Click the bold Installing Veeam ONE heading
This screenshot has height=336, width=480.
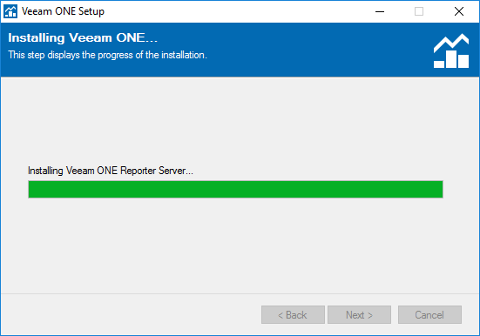[x=83, y=37]
